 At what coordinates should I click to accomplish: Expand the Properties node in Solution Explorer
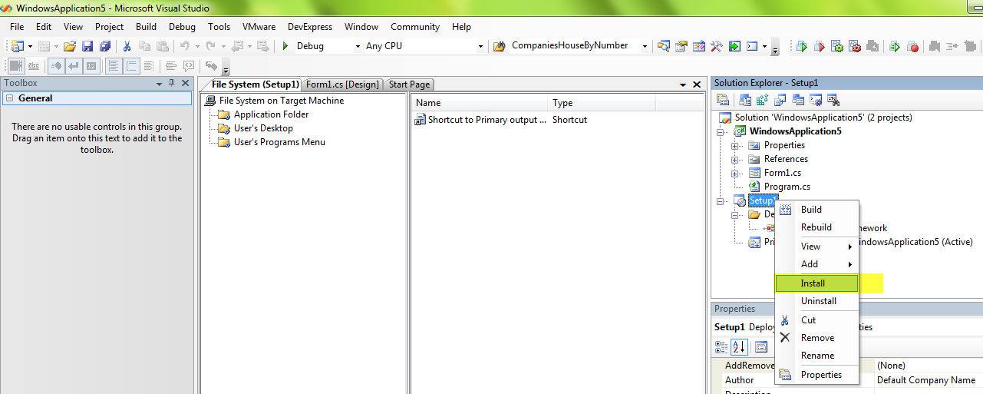pos(735,145)
